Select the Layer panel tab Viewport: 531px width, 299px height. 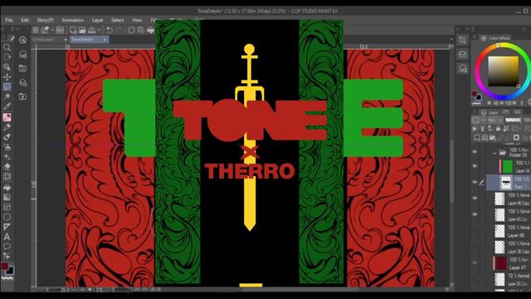tap(490, 112)
